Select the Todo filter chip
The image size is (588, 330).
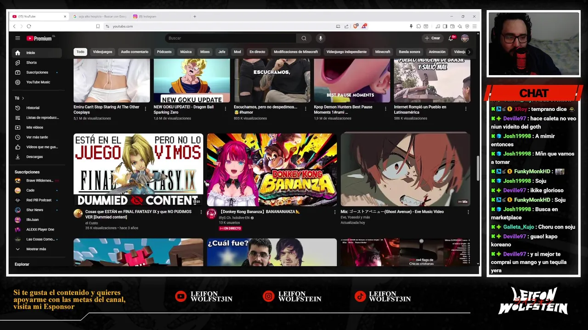pyautogui.click(x=80, y=52)
